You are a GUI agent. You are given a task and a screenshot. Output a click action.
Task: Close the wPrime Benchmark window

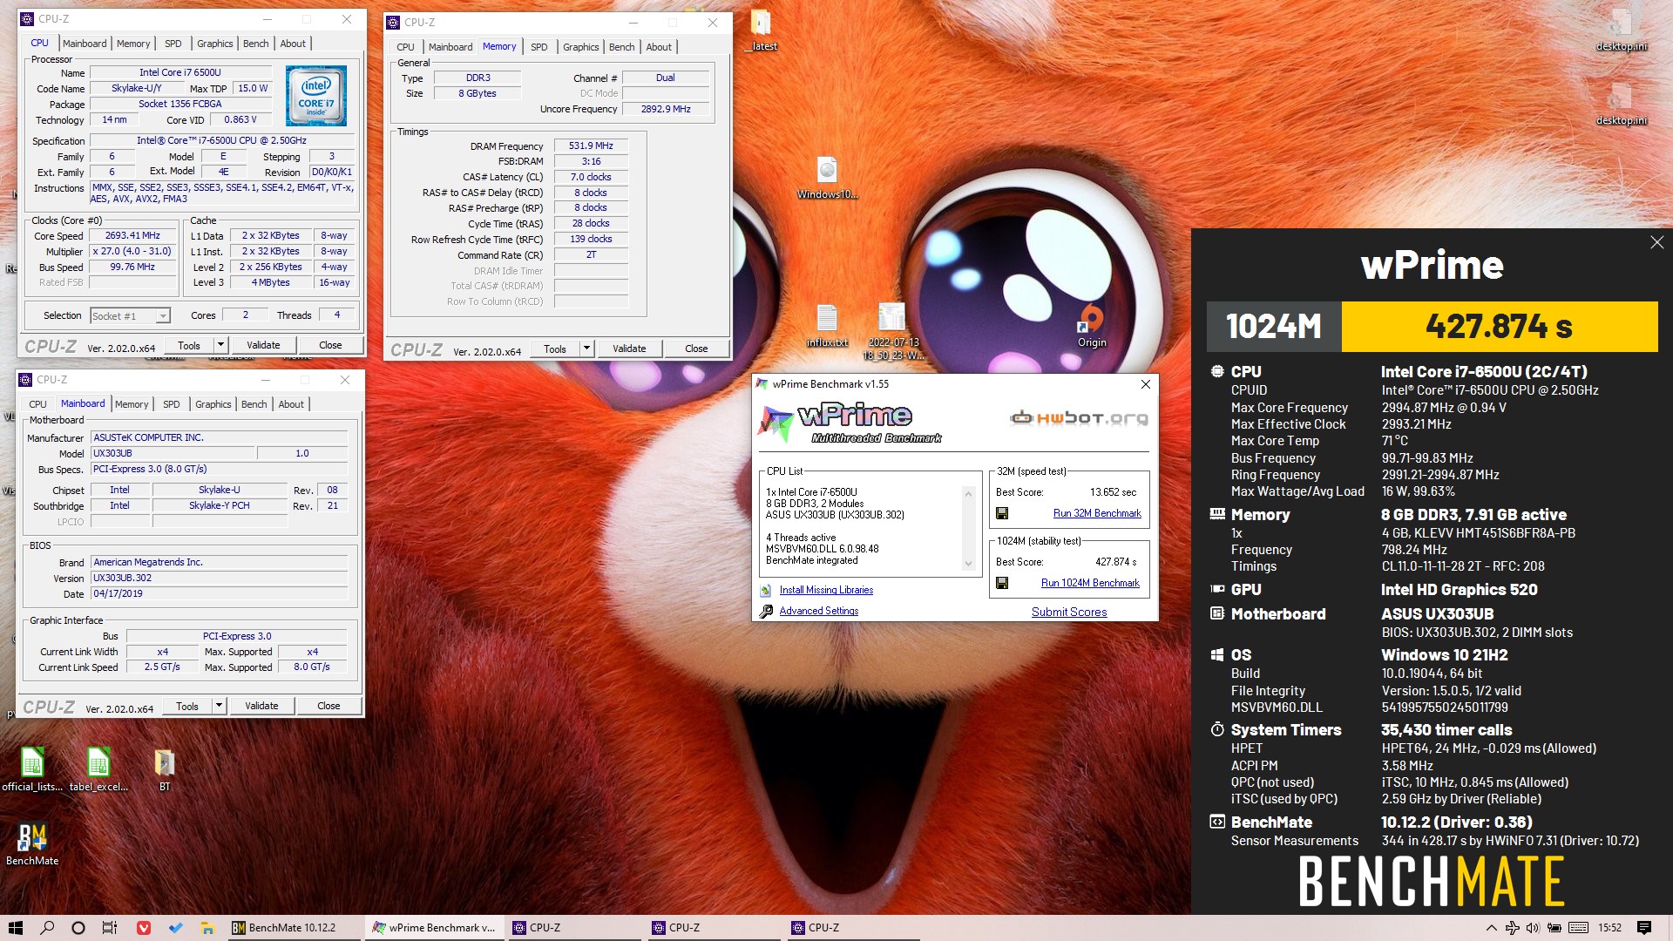click(1146, 384)
